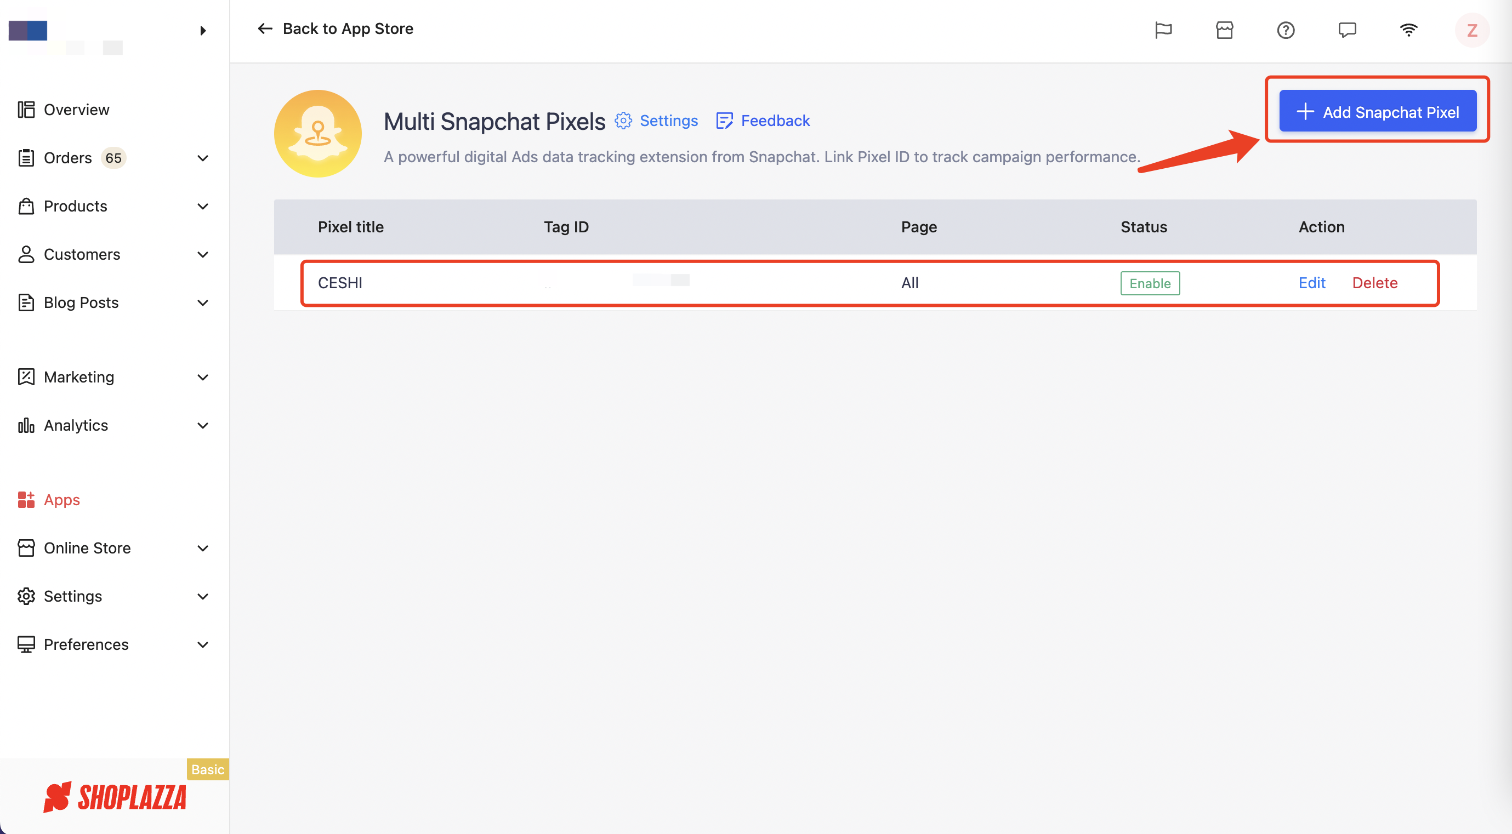The image size is (1512, 834).
Task: Edit the CESHI pixel
Action: pos(1311,283)
